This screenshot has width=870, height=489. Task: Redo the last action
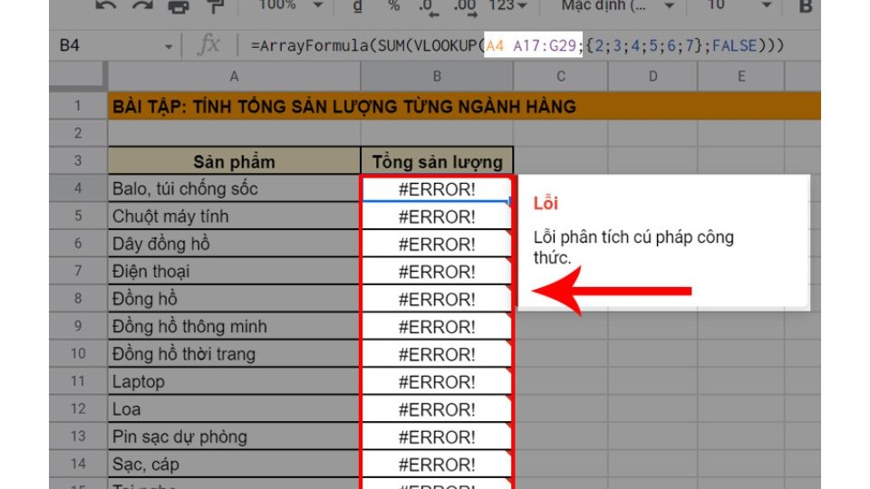pyautogui.click(x=141, y=5)
